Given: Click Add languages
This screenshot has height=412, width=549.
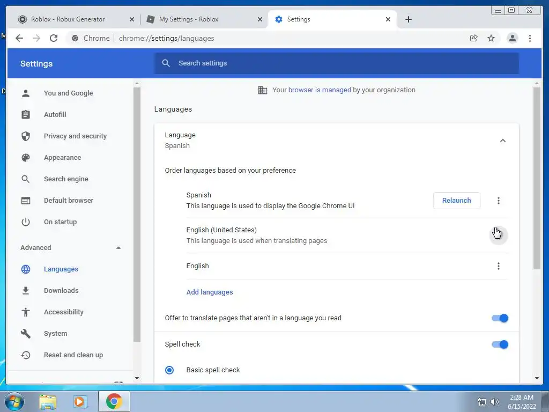Looking at the screenshot, I should (x=210, y=292).
